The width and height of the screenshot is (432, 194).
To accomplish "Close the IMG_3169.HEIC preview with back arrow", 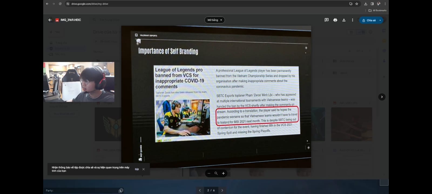I will [50, 20].
